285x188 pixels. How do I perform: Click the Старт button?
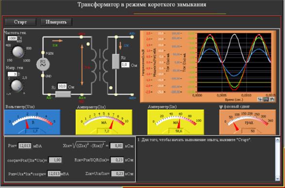[x=20, y=22]
